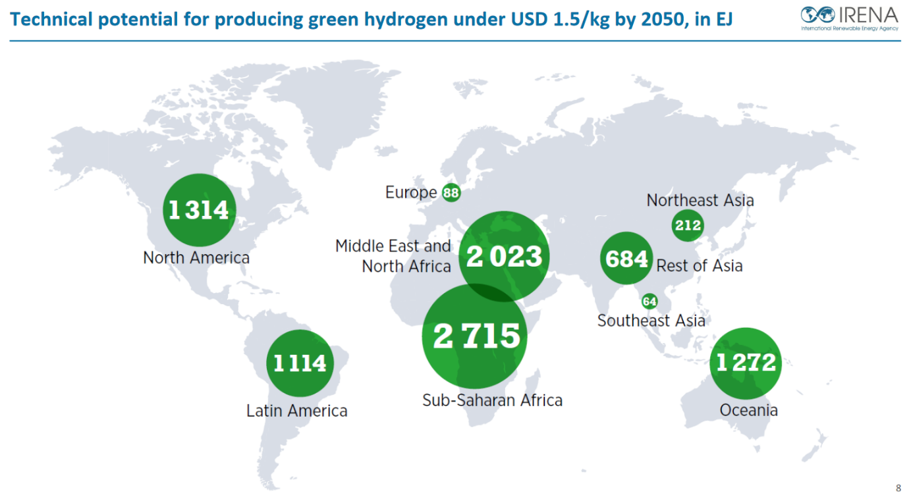Select the "Southeast Asia" text label
This screenshot has width=911, height=499.
651,321
